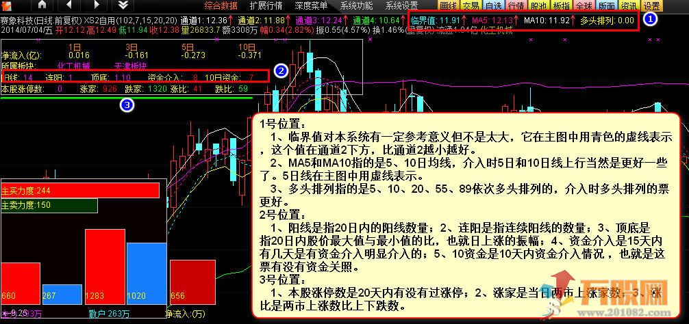
Task: Open the 深度菜单 menu
Action: [x=311, y=5]
